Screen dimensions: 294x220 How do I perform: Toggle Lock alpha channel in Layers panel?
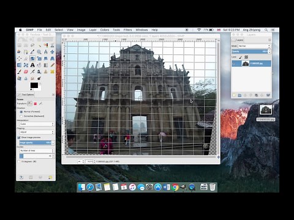tap(246, 57)
